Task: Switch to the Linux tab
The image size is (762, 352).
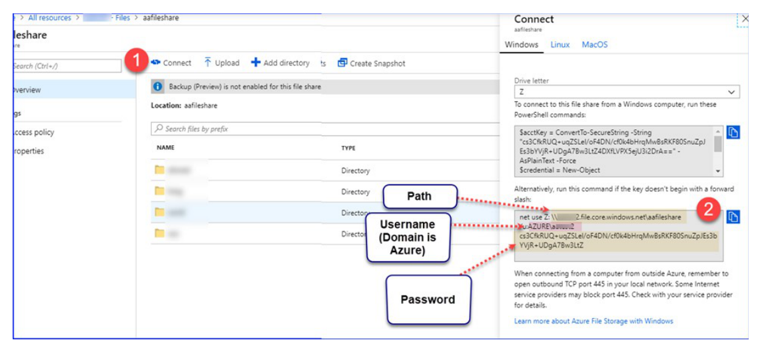Action: [560, 45]
